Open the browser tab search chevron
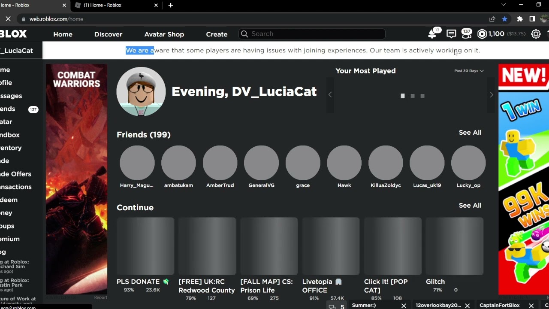 pyautogui.click(x=504, y=5)
